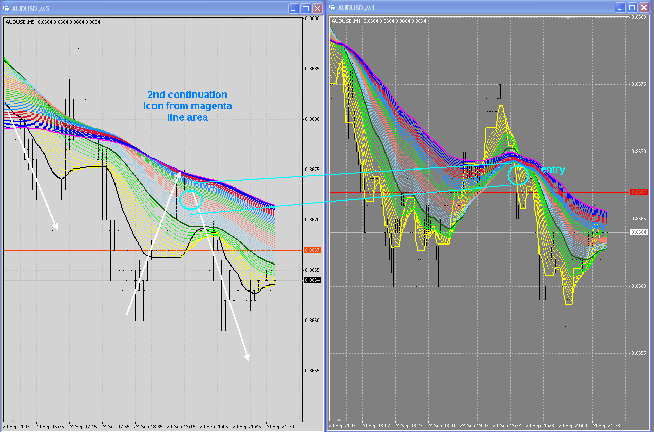Viewport: 654px width, 432px height.
Task: Click '24 Sep 18:23' on the M1 time axis
Action: [409, 426]
